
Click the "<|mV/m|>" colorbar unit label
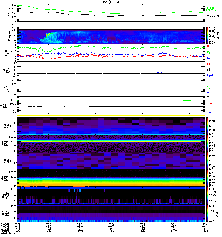[216, 196]
